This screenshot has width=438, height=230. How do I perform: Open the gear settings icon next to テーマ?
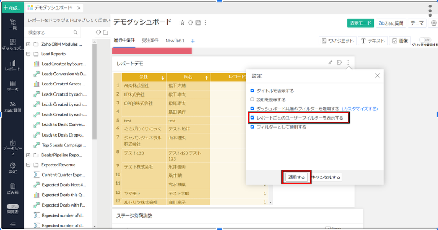(434, 23)
